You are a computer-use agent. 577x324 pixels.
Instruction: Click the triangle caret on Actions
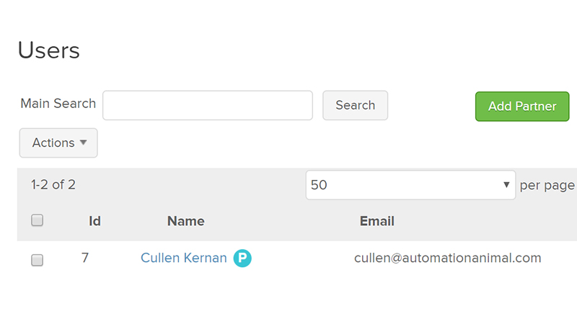coord(84,143)
